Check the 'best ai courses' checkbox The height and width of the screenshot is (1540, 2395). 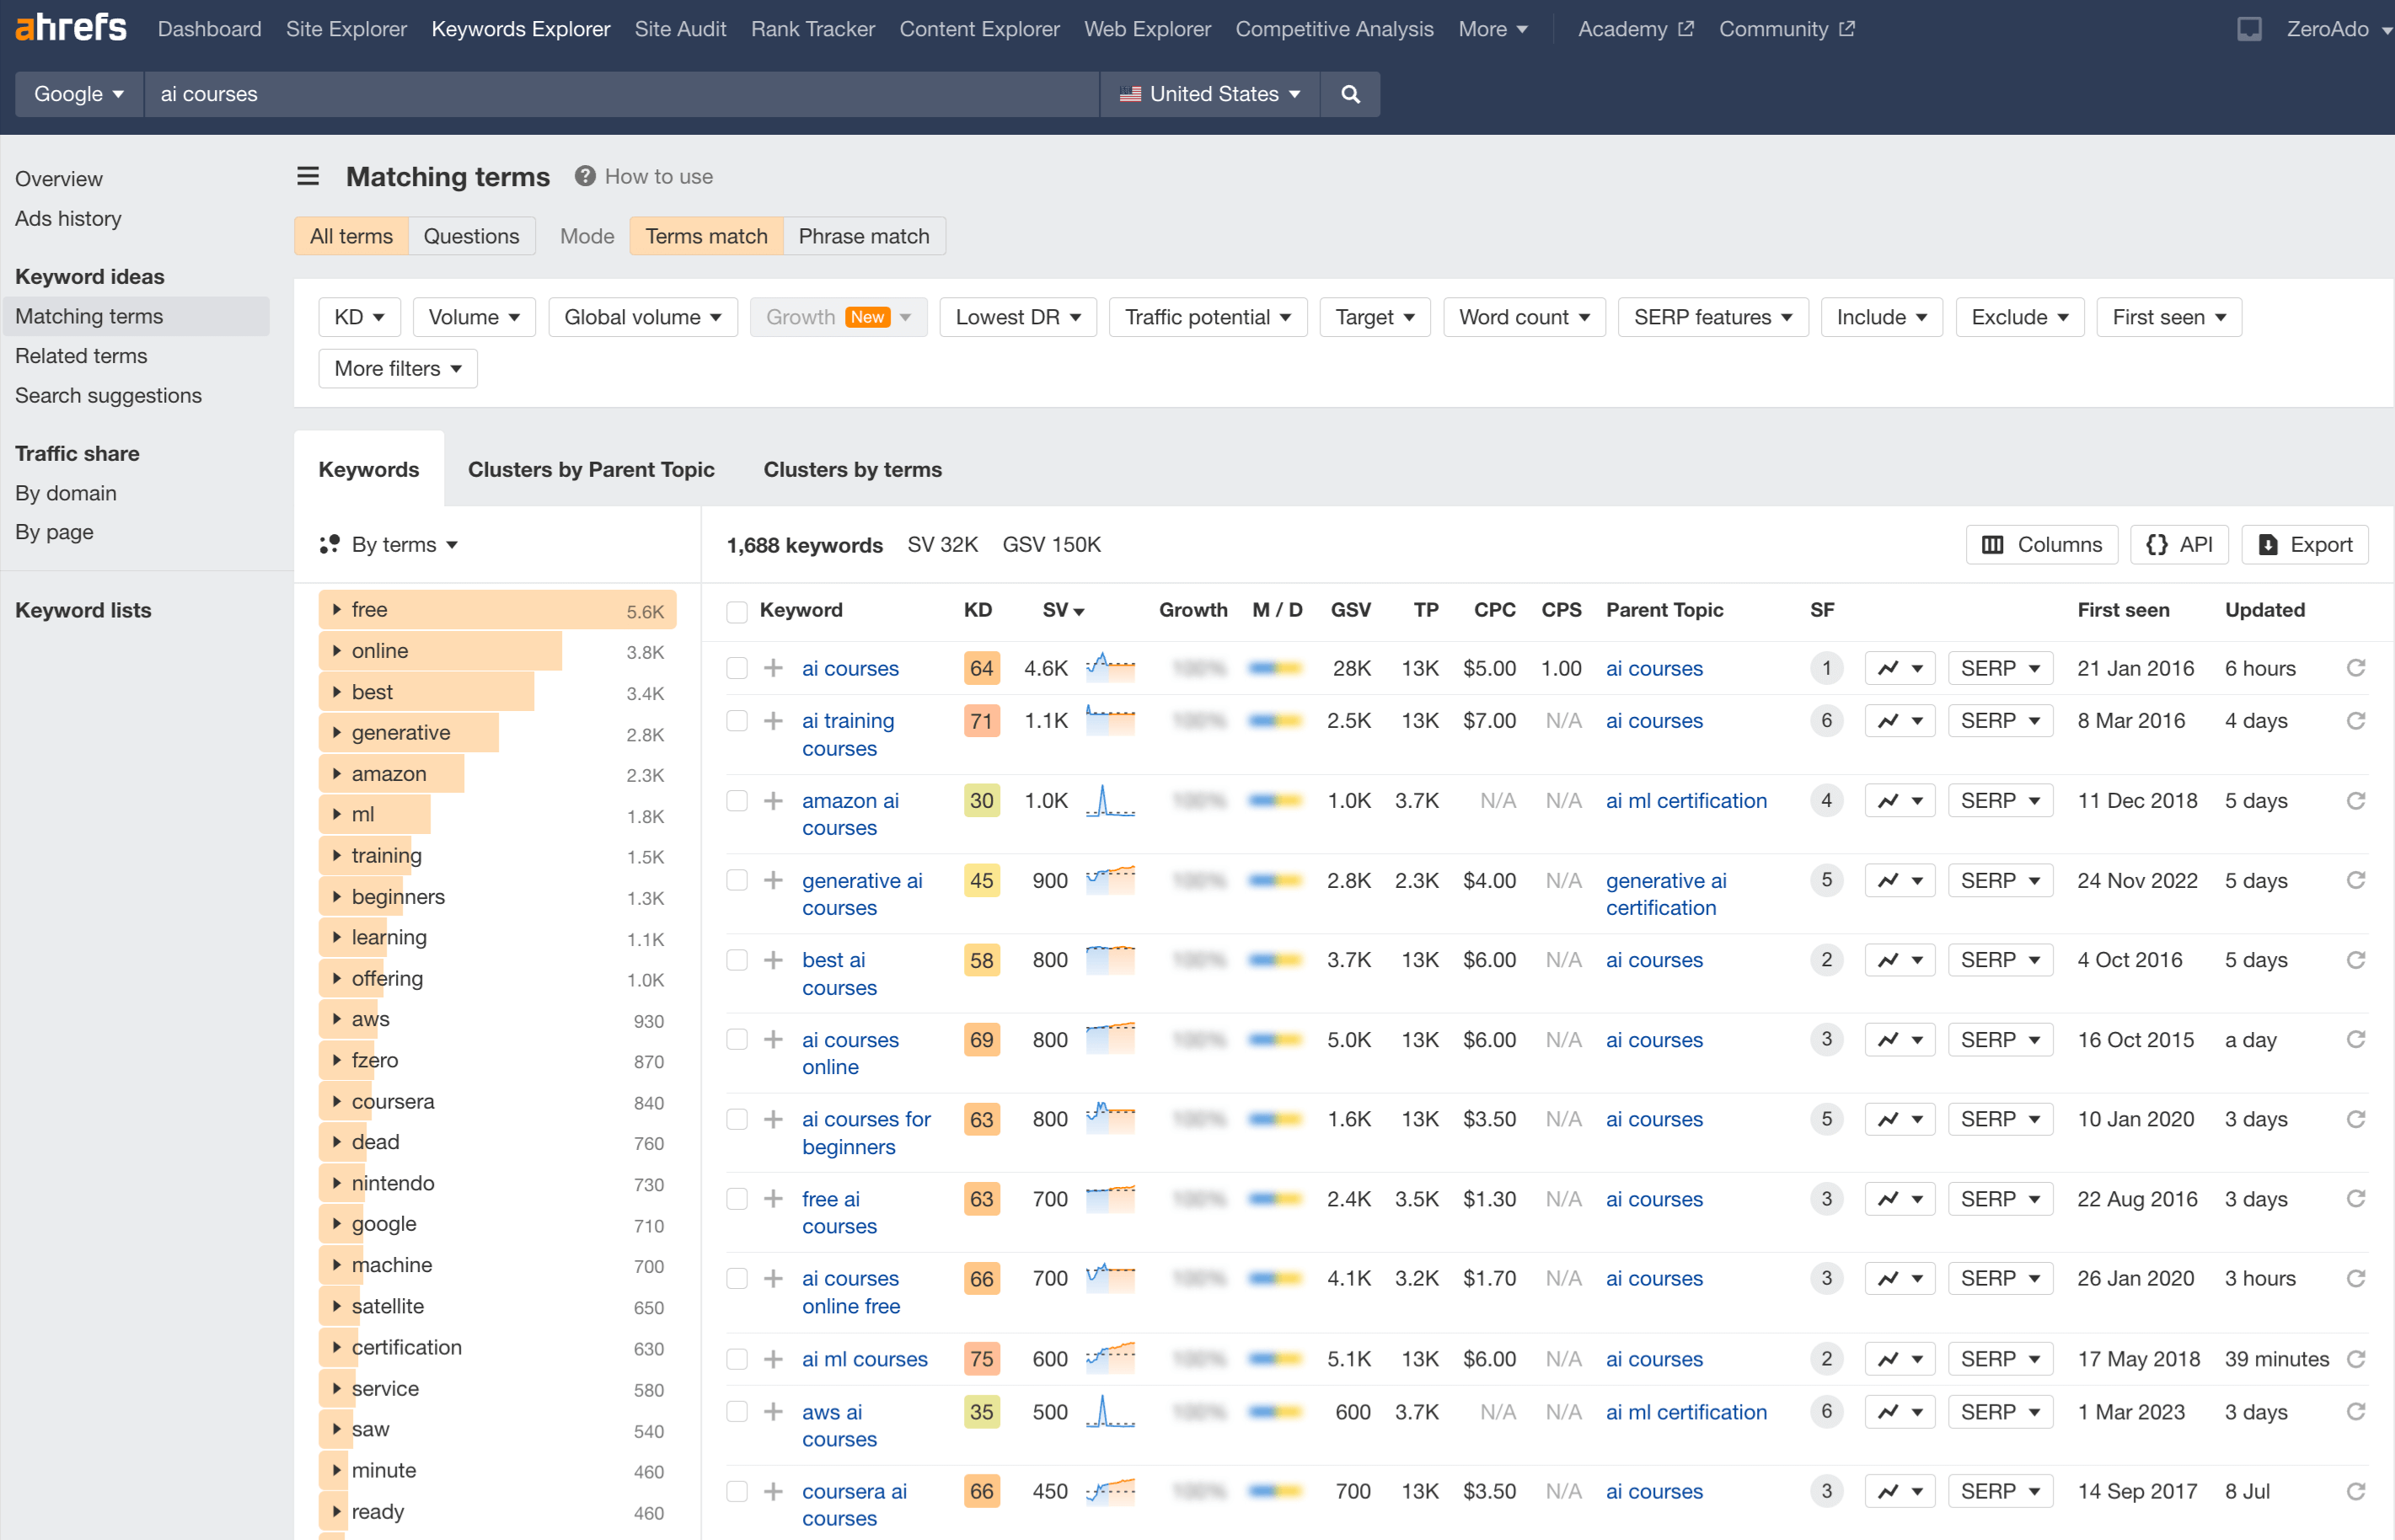click(737, 960)
